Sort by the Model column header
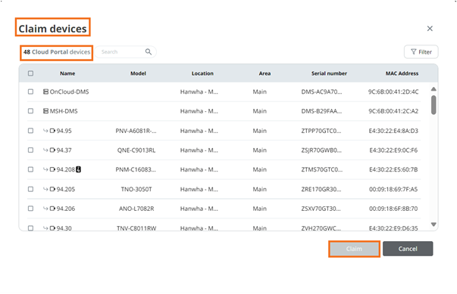This screenshot has width=457, height=294. coord(138,73)
